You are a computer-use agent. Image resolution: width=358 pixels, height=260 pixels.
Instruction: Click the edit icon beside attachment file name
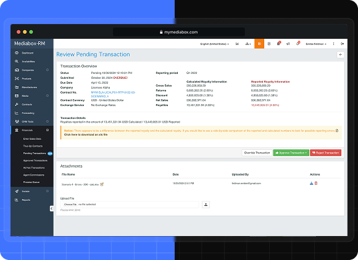click(x=102, y=184)
